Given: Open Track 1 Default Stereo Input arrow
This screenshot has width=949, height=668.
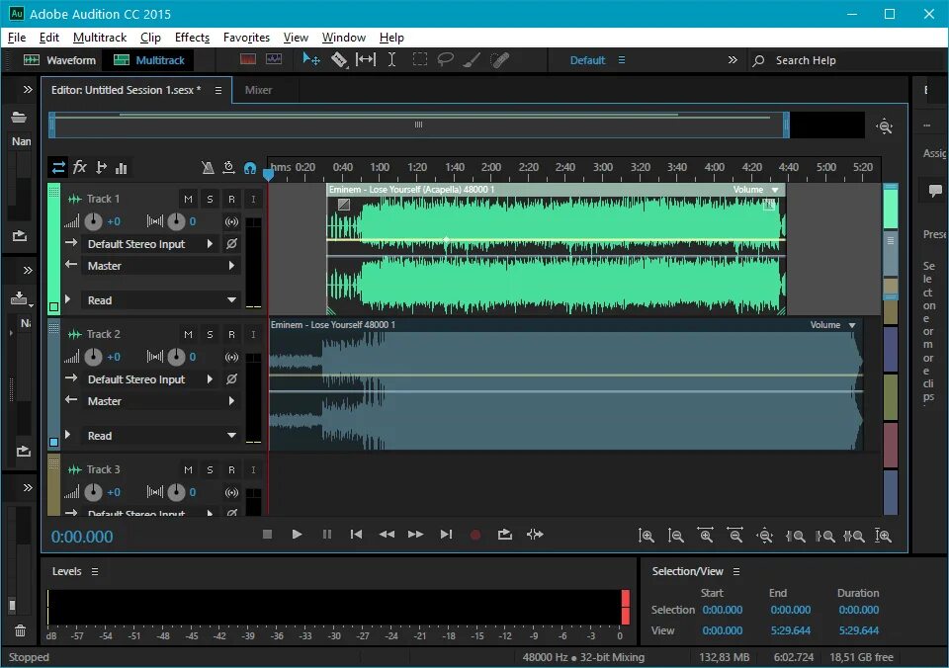Looking at the screenshot, I should [x=210, y=244].
